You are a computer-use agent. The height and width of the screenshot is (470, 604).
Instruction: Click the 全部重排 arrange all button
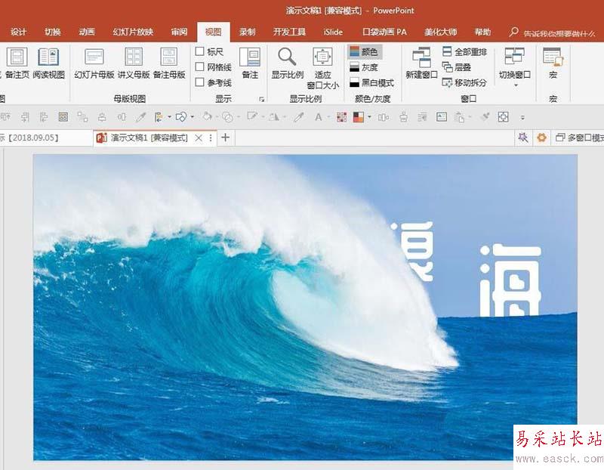coord(464,51)
